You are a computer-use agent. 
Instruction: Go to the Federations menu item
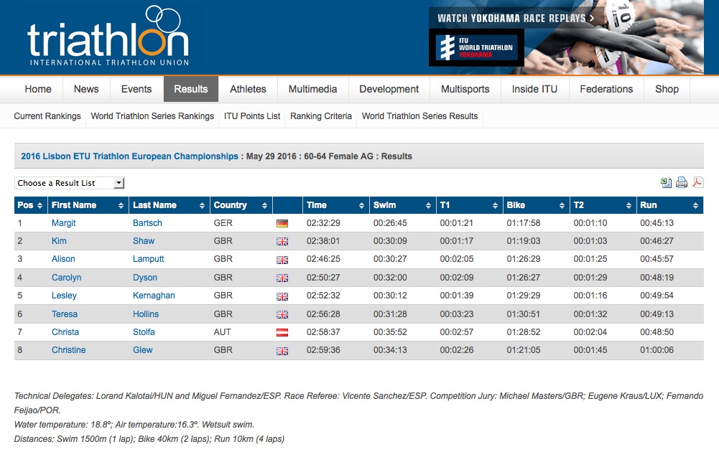(x=606, y=89)
